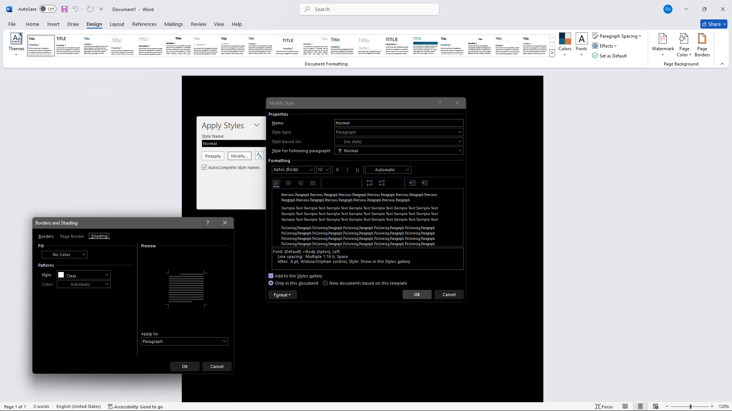The image size is (732, 411).
Task: Click Underline in Modify Style dialog
Action: point(357,170)
